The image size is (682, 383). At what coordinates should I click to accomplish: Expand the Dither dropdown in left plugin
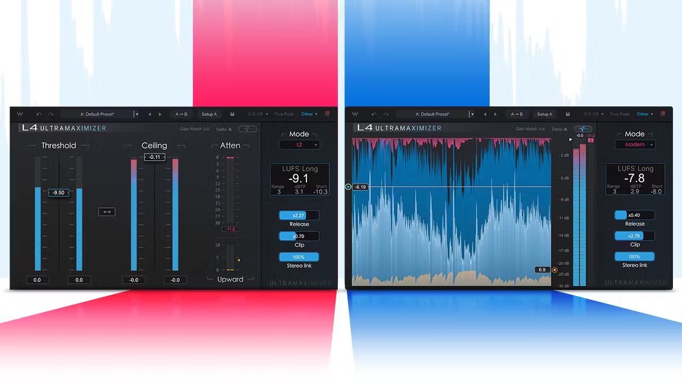(310, 114)
